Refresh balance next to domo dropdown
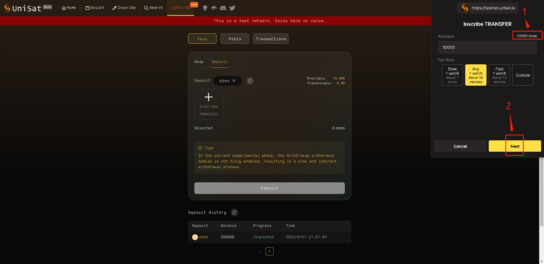This screenshot has height=264, width=544. [x=250, y=81]
